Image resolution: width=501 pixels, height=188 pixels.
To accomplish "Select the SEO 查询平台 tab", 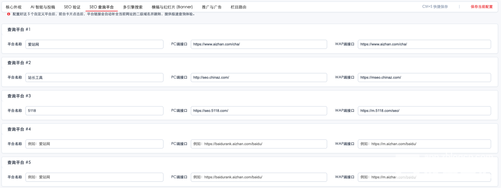I will [102, 7].
